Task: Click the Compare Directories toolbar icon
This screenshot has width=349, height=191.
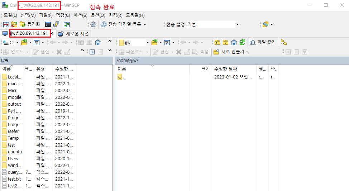Action: 6,24
